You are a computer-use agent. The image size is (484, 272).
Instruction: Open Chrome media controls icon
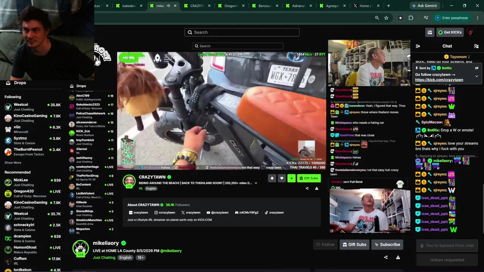coord(426,18)
